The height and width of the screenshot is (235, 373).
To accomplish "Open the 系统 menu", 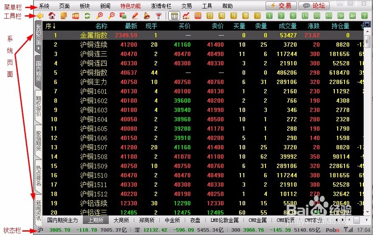I will point(44,6).
